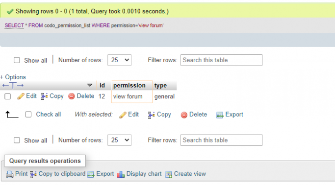
Task: Click Copy next to With selected
Action: coord(164,115)
